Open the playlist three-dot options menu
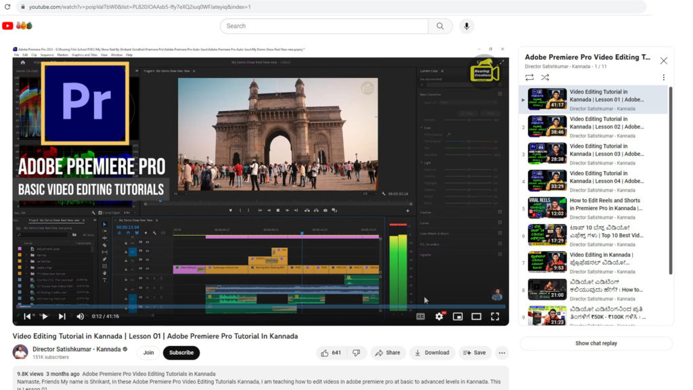This screenshot has width=693, height=390. [x=663, y=77]
